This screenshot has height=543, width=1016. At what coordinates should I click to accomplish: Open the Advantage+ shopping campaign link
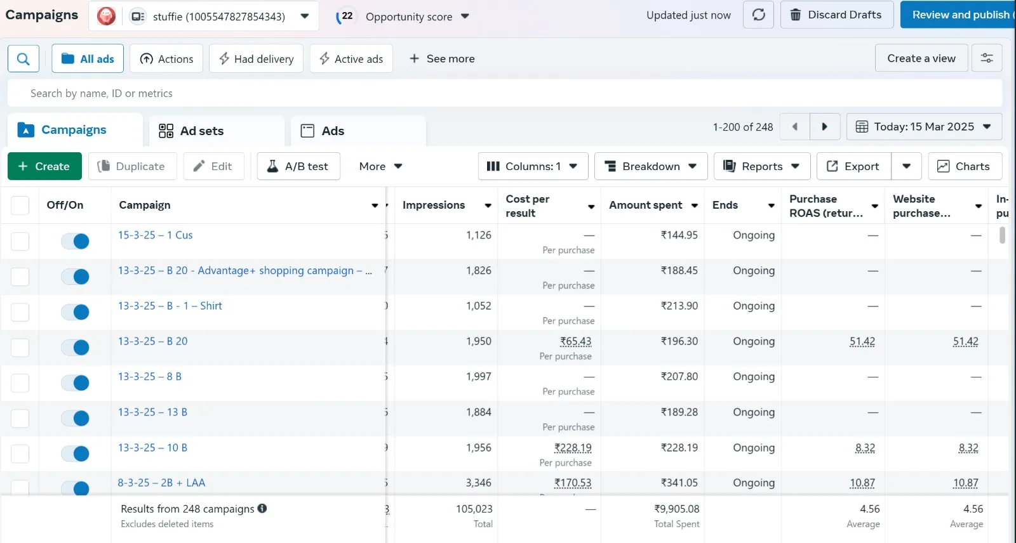pos(245,270)
